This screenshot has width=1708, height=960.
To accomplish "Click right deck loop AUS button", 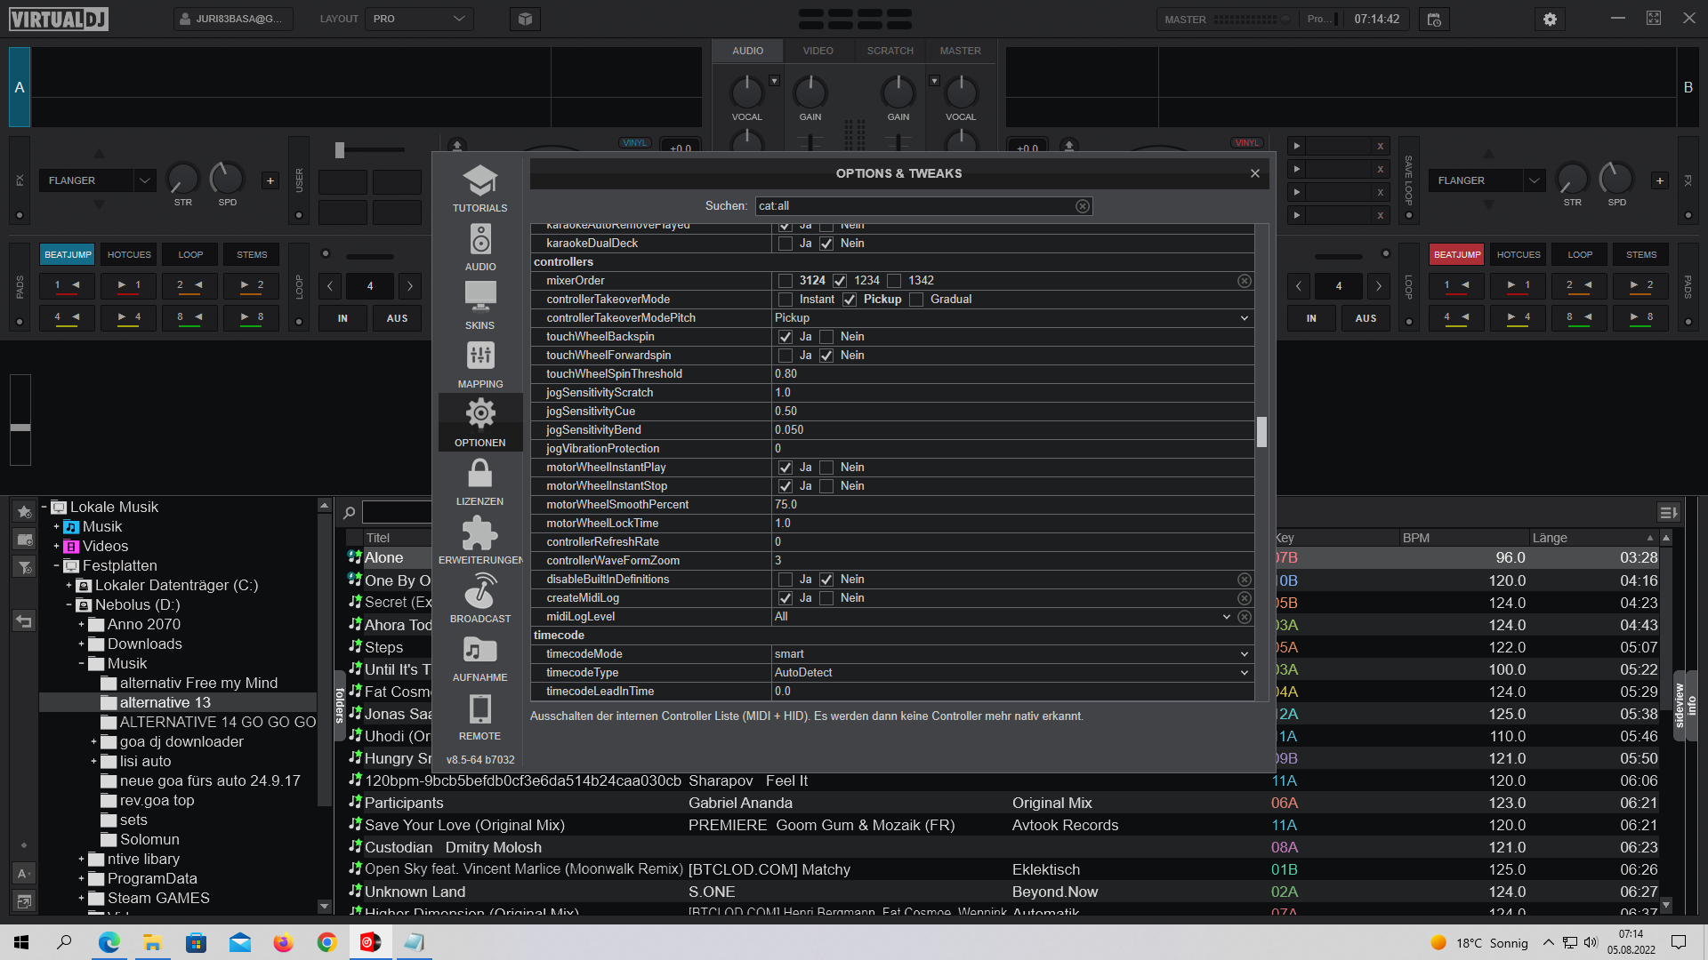I will (1366, 318).
